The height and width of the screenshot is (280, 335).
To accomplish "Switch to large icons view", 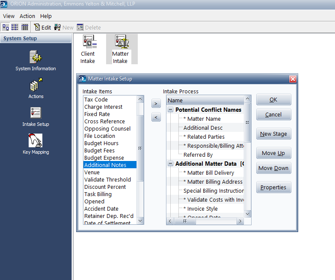I will pos(6,27).
